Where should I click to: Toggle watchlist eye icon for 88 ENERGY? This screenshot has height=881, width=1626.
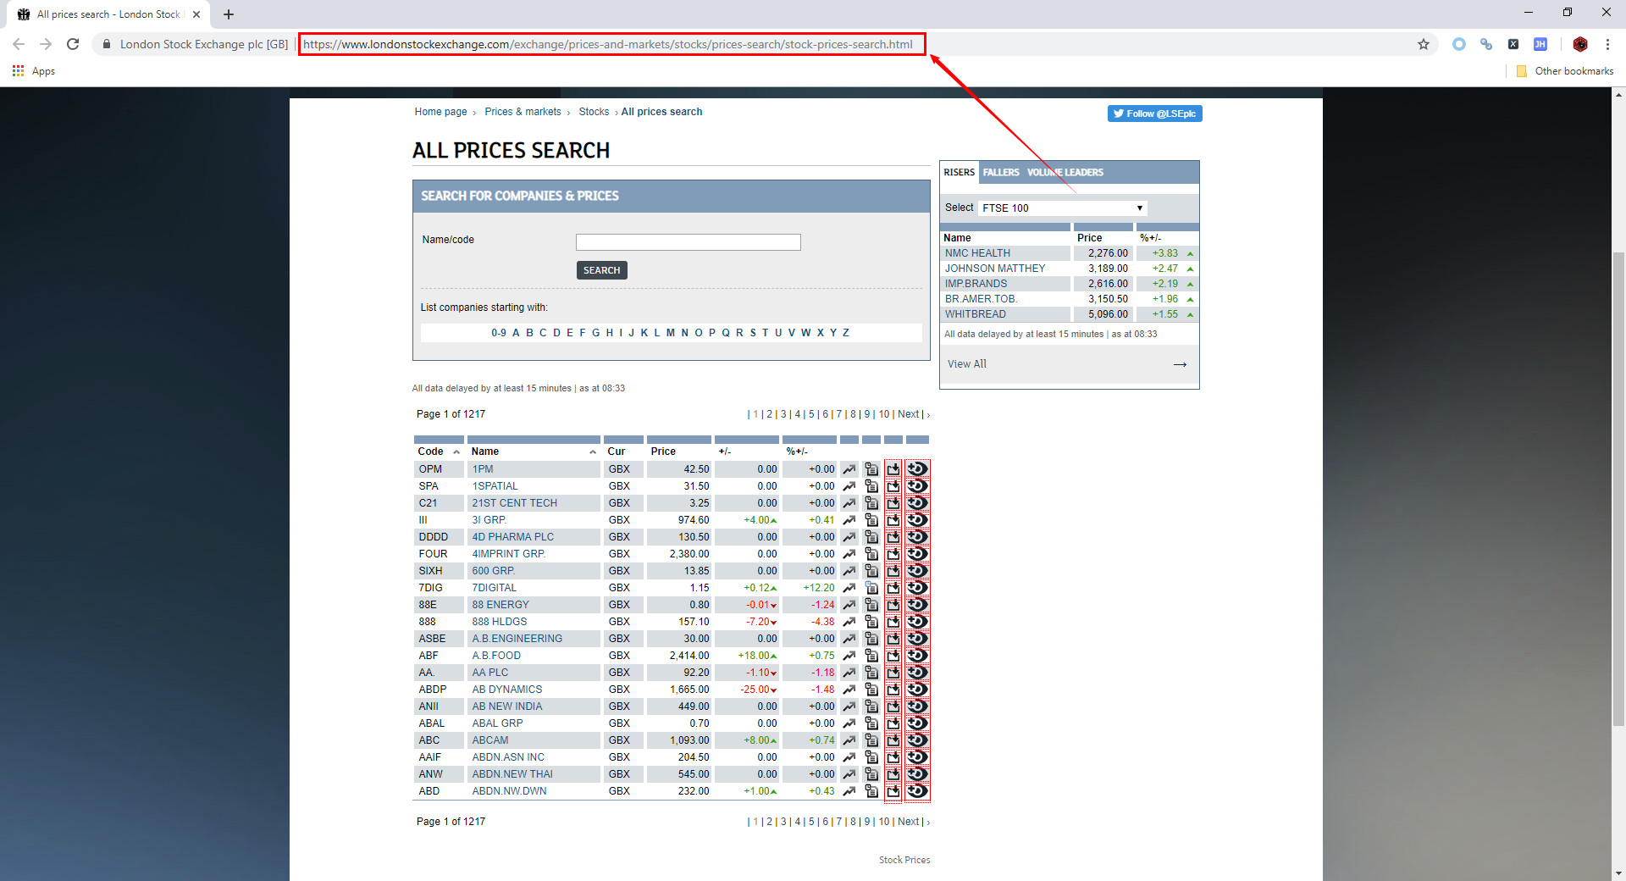[917, 605]
